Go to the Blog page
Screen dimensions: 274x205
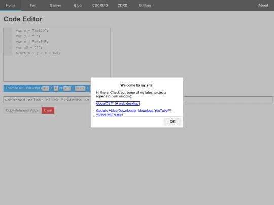tap(78, 5)
